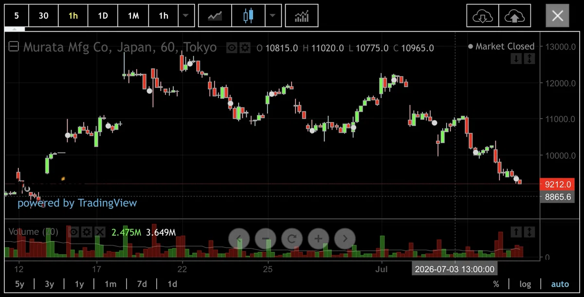584x297 pixels.
Task: Open the indicators menu
Action: click(x=302, y=16)
